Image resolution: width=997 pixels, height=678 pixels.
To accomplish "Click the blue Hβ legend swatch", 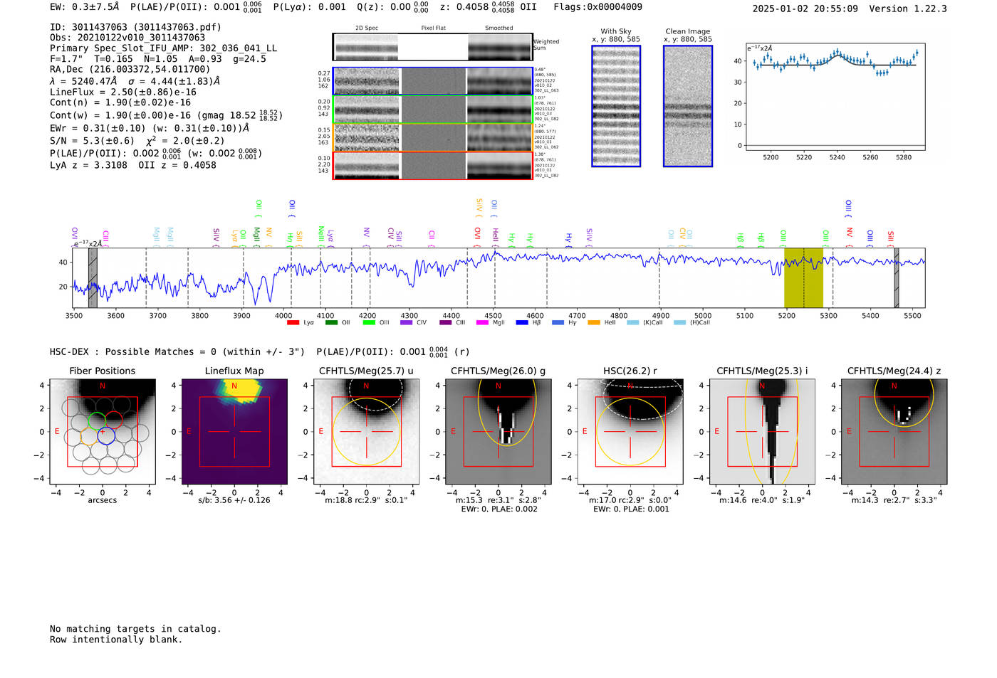I will pyautogui.click(x=522, y=322).
